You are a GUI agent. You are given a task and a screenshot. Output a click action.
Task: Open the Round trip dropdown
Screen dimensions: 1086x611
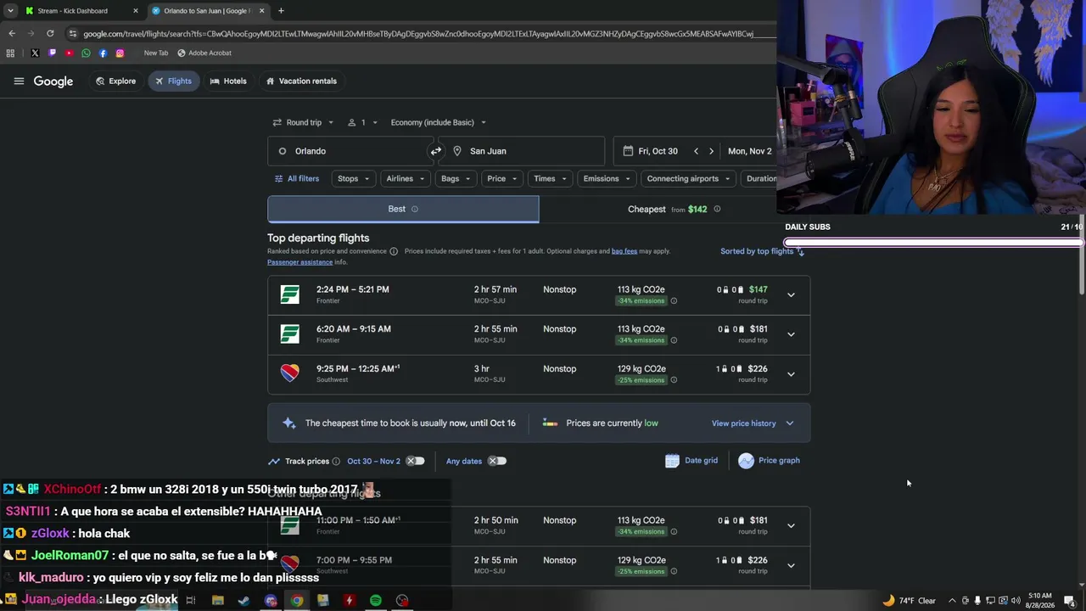[303, 123]
